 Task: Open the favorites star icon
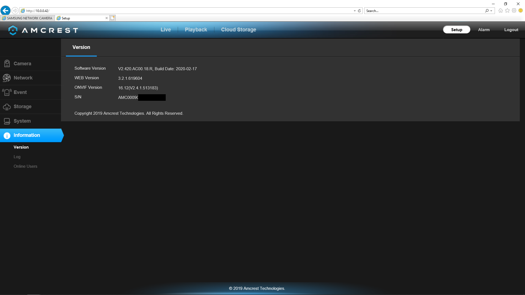click(507, 11)
